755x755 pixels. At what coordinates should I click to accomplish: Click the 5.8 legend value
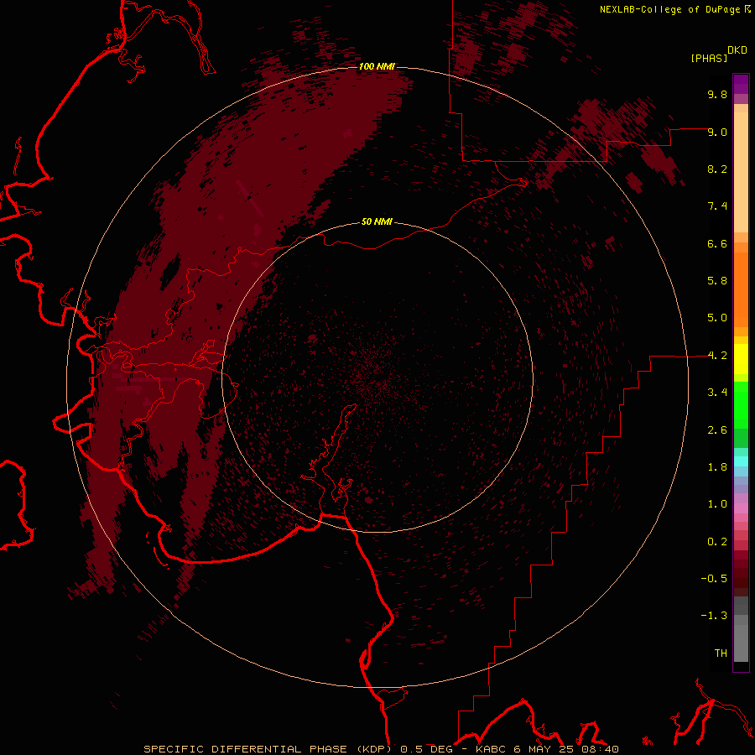[x=717, y=281]
